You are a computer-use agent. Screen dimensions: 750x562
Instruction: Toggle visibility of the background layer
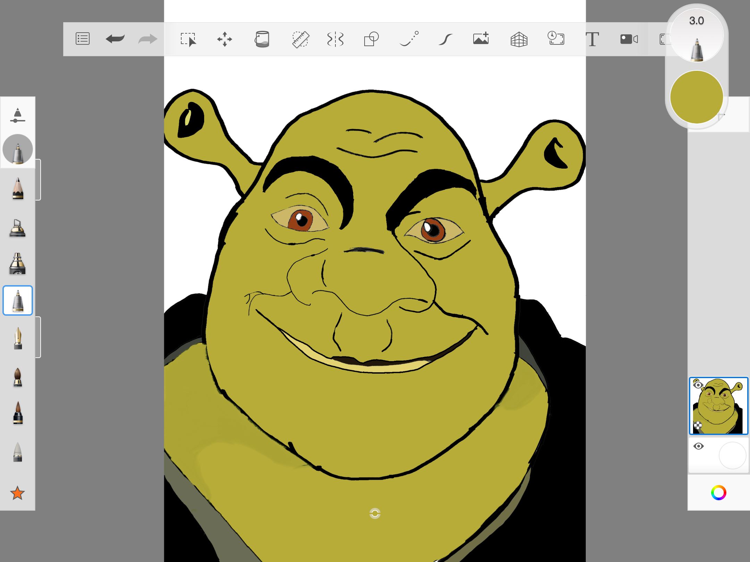point(698,446)
